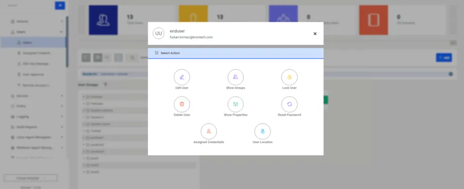
Task: Expand the Linux Agent Management section
Action: 62,137
